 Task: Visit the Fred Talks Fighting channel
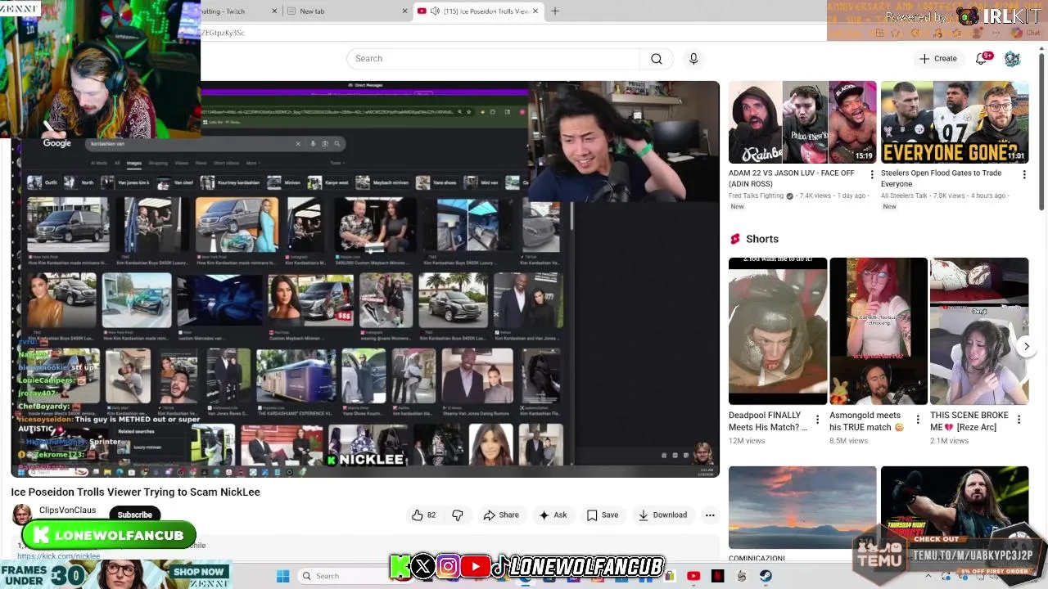tap(756, 196)
